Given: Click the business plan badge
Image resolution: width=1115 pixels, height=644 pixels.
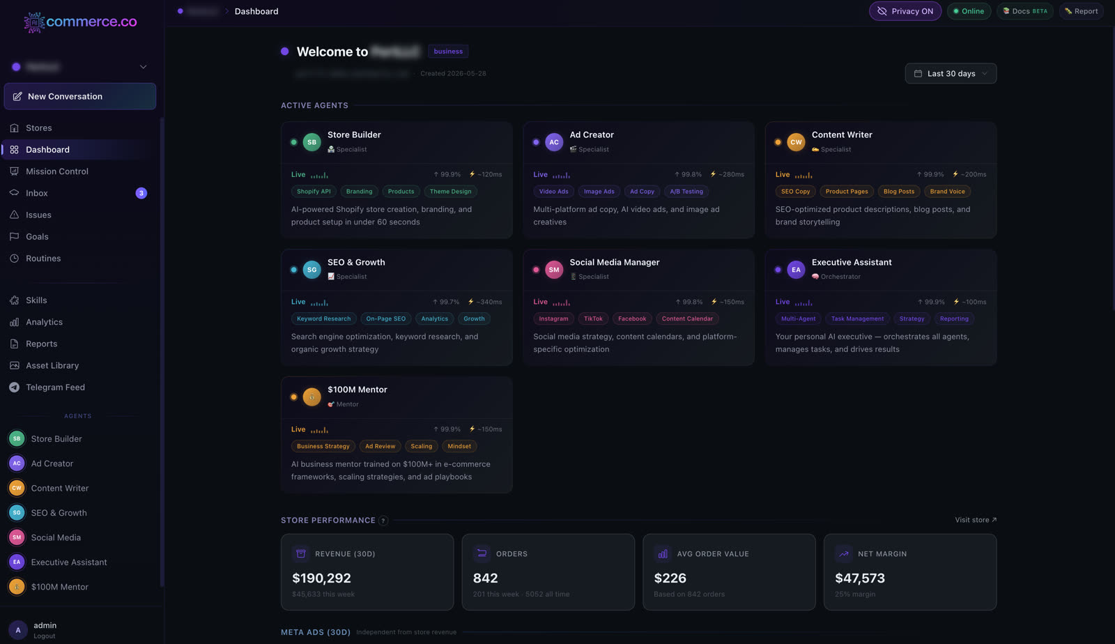Looking at the screenshot, I should point(448,52).
